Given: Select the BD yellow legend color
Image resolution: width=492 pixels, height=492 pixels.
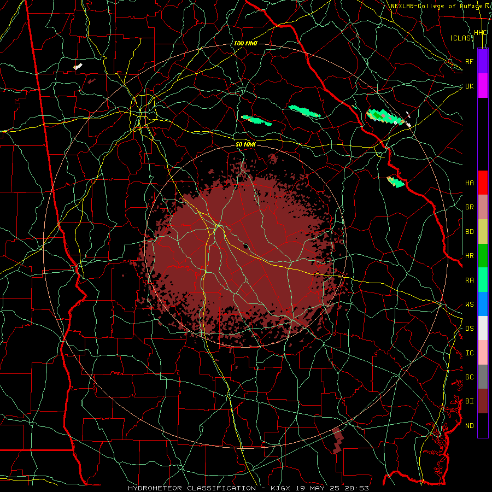Looking at the screenshot, I should click(x=483, y=231).
